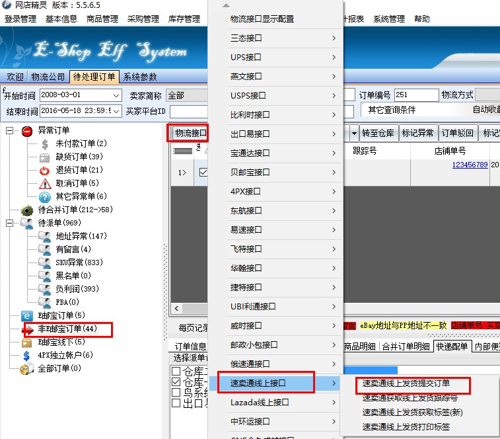Click the blue dollar icon for 4PX独立帐户(6)
Viewport: 500px width, 439px height.
[27, 356]
